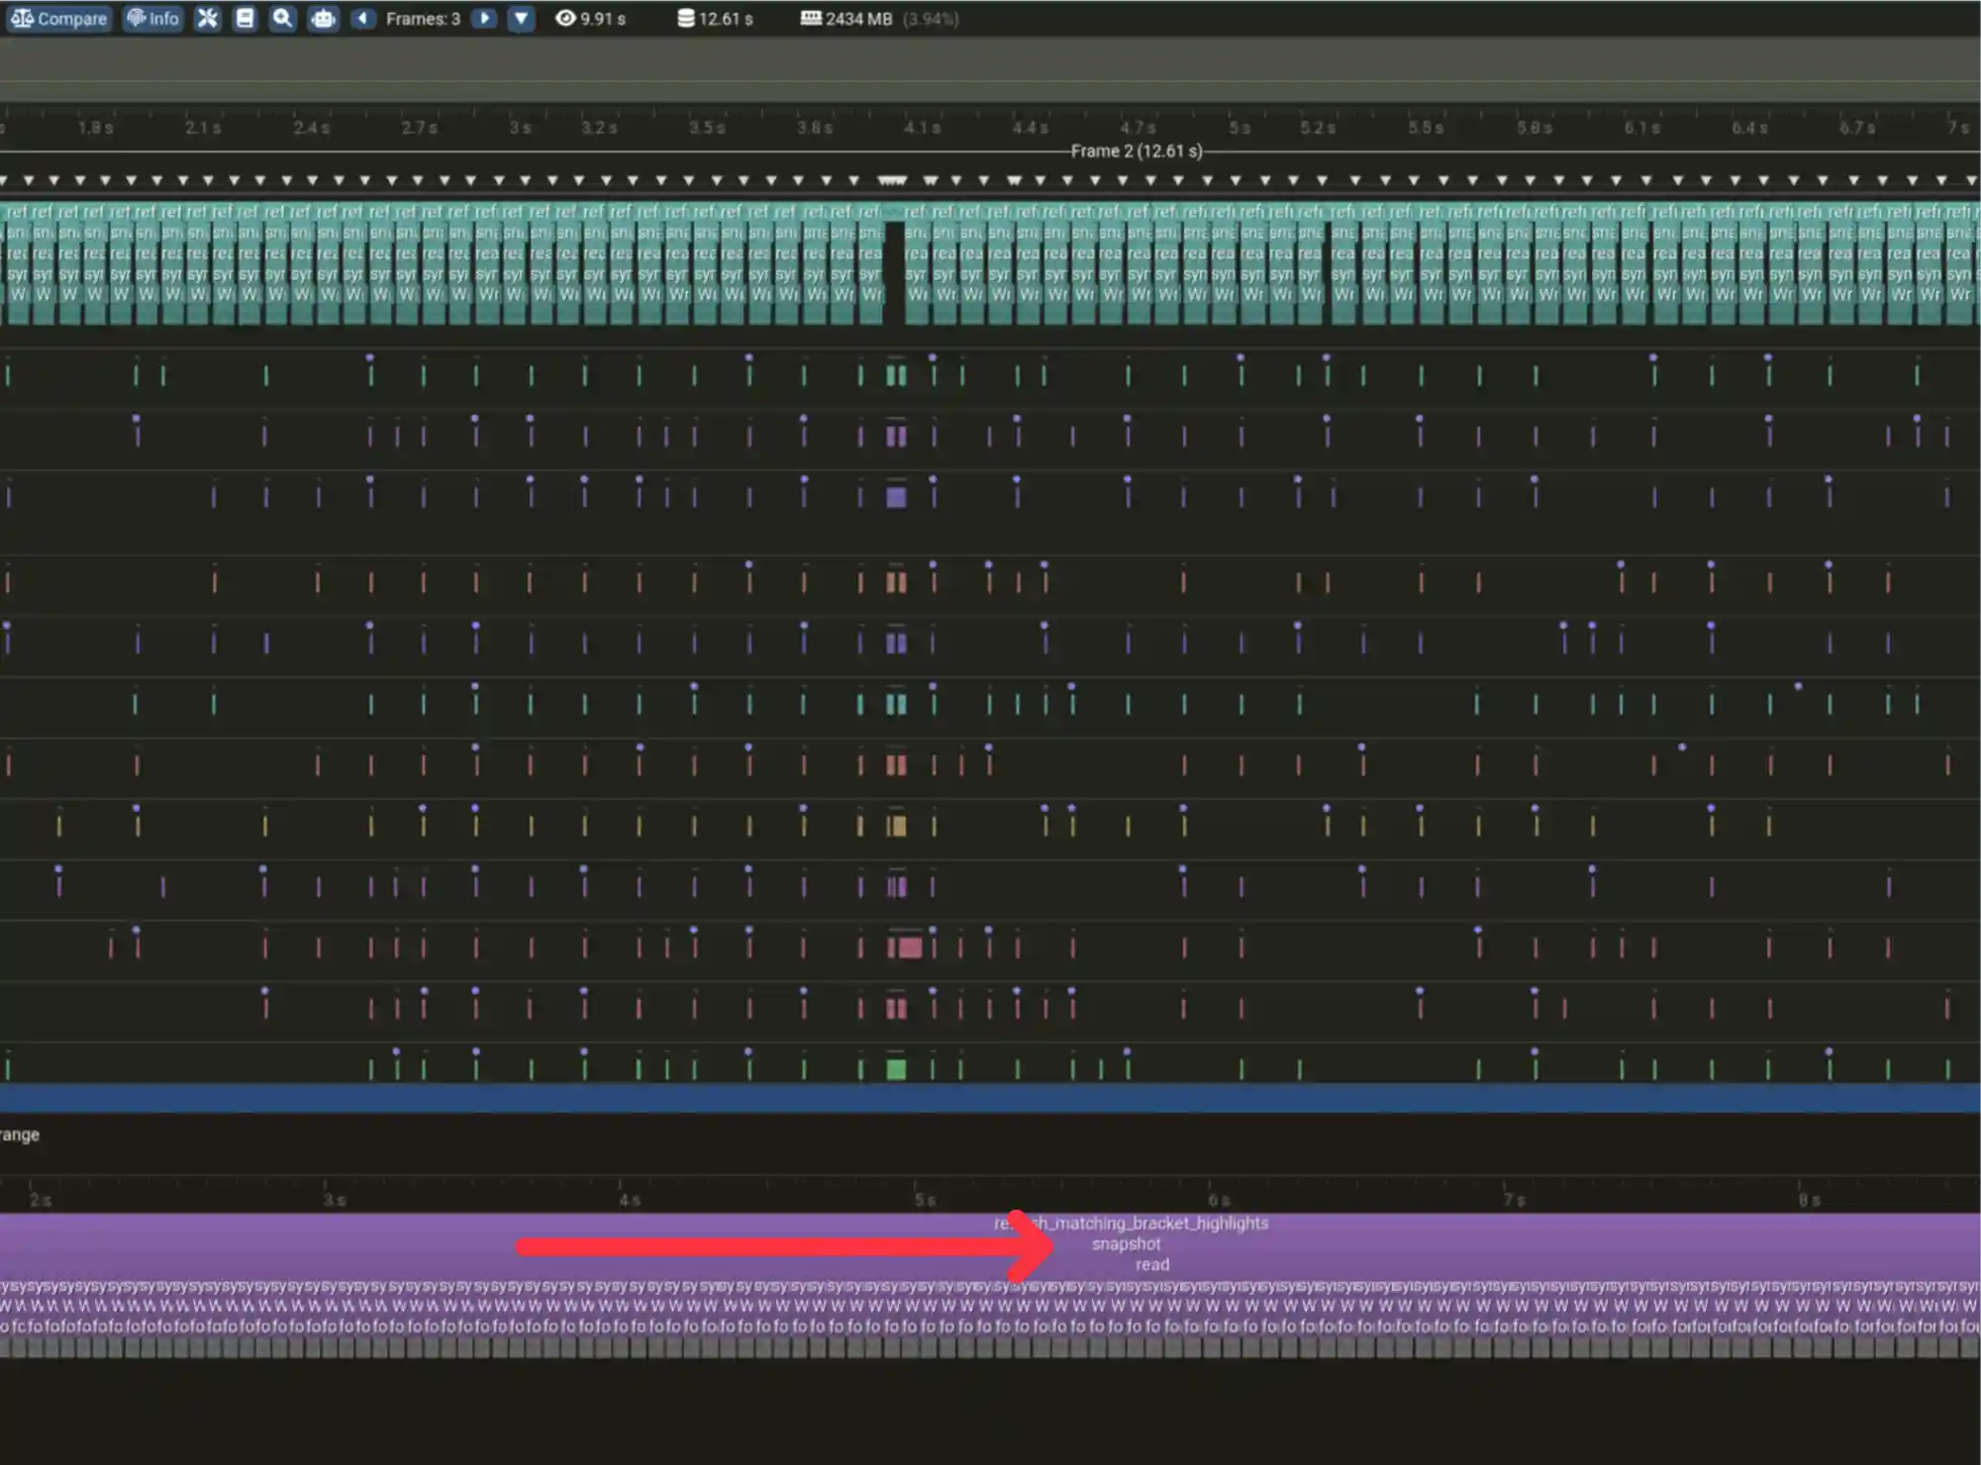
Task: Select the Frame 2 (12.61 s) label
Action: point(1136,151)
